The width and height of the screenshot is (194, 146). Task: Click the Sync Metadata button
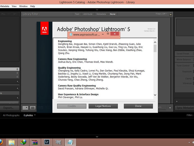coord(185,108)
